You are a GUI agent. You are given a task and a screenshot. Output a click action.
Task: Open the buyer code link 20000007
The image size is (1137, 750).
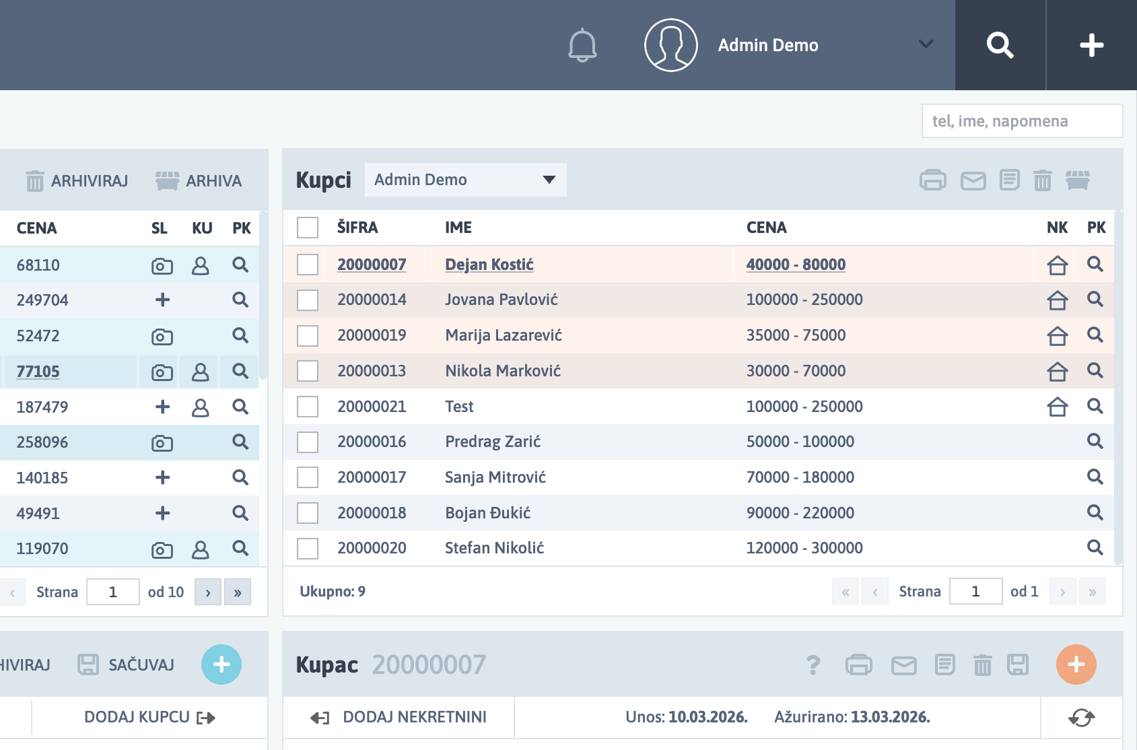[x=372, y=265]
